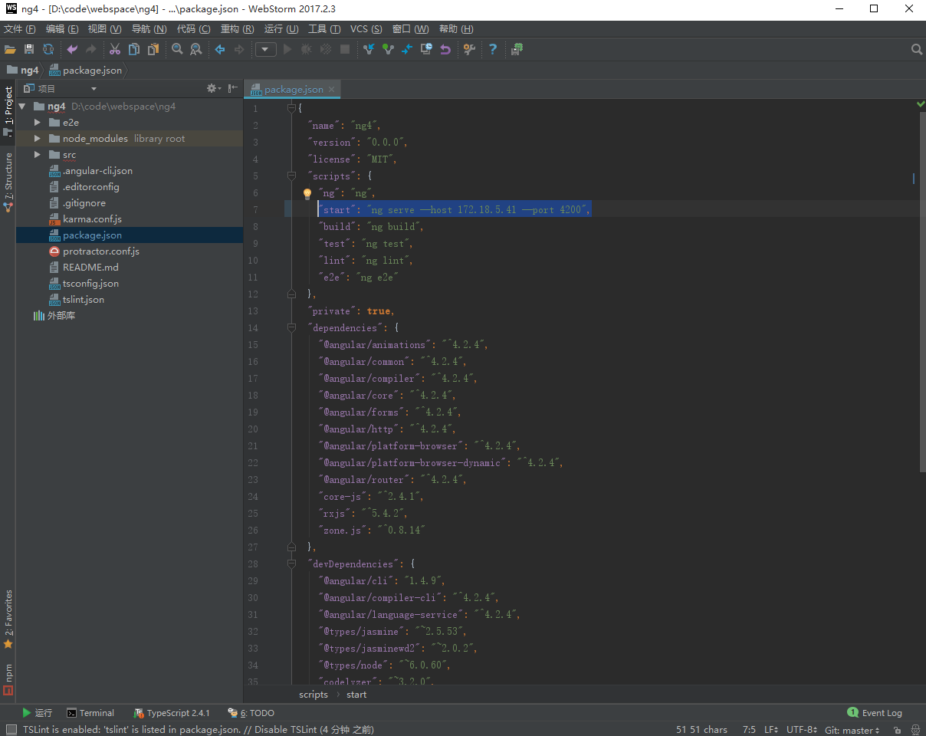Click the Save All floppy icon
Image resolution: width=926 pixels, height=736 pixels.
[29, 49]
